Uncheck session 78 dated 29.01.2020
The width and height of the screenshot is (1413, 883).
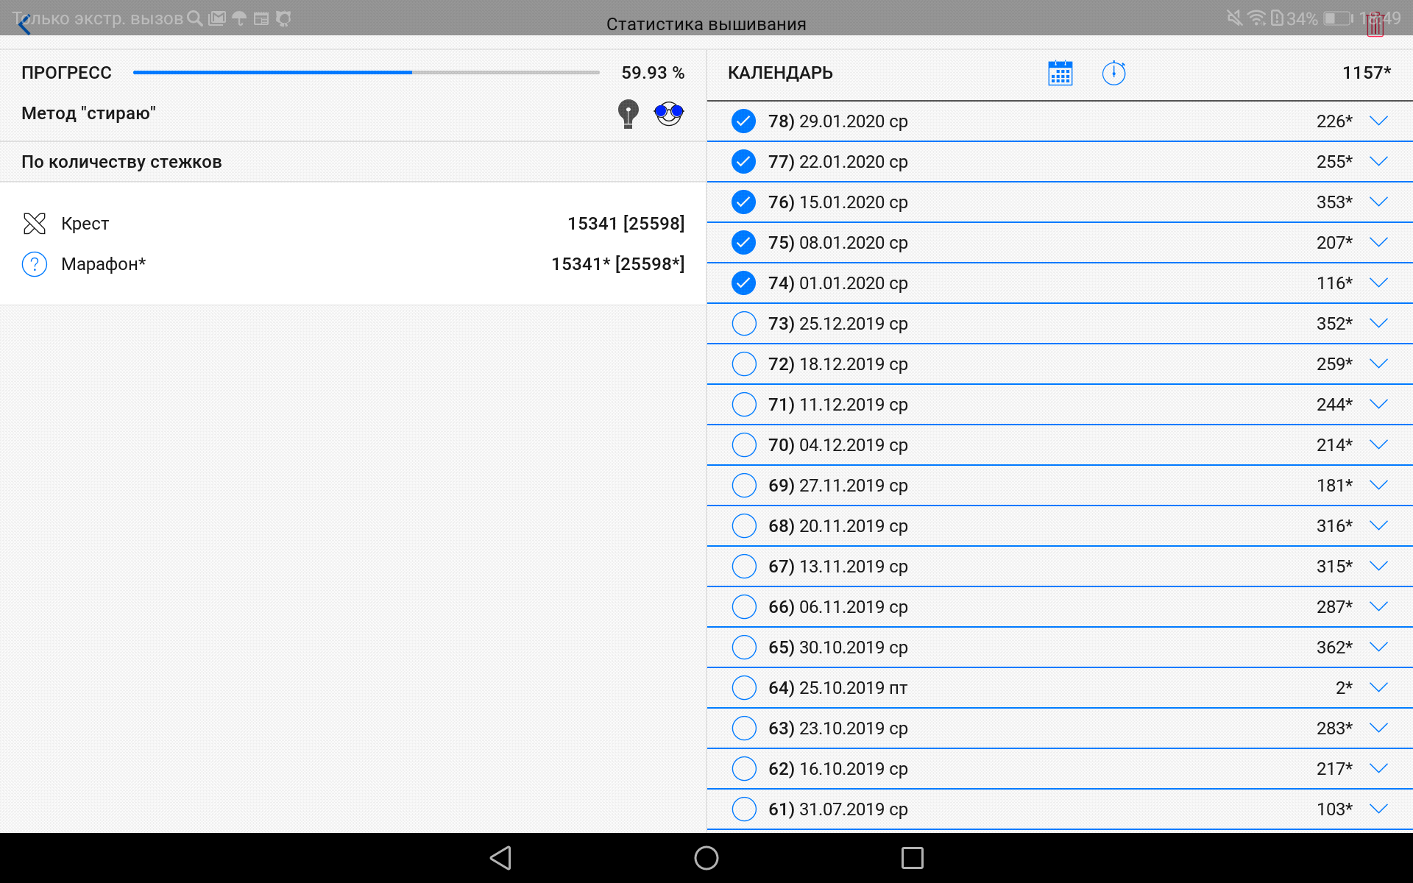[743, 121]
